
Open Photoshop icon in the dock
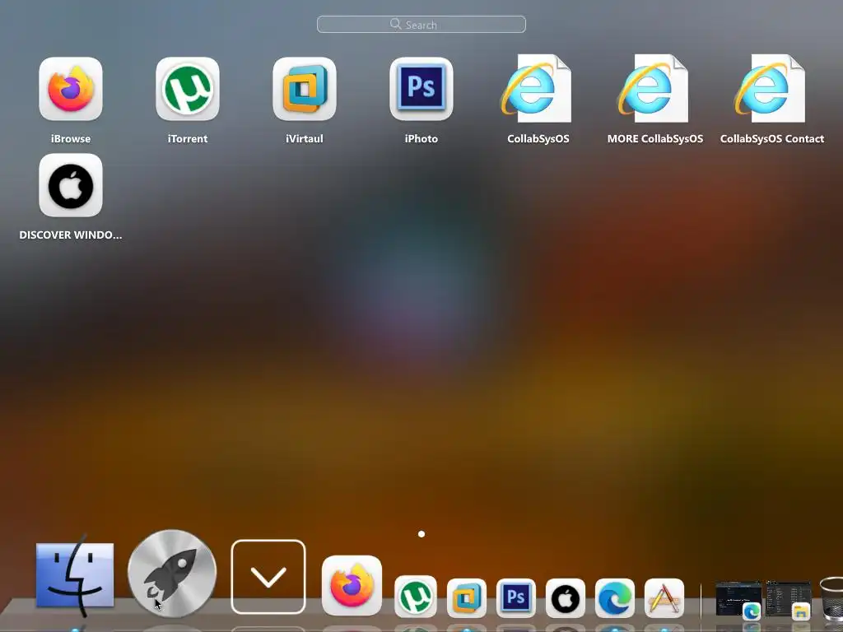515,598
